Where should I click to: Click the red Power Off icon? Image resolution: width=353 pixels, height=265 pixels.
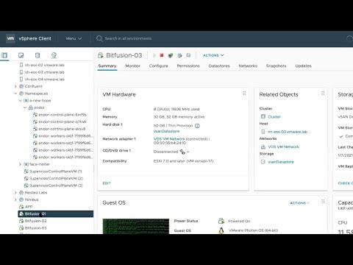point(162,55)
